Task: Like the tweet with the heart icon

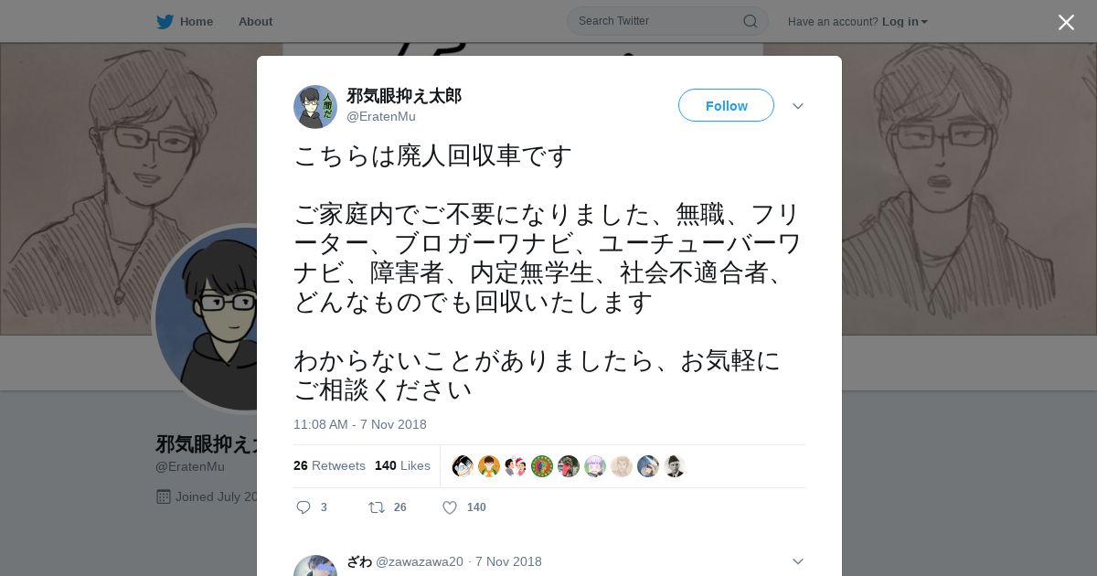Action: pos(449,507)
